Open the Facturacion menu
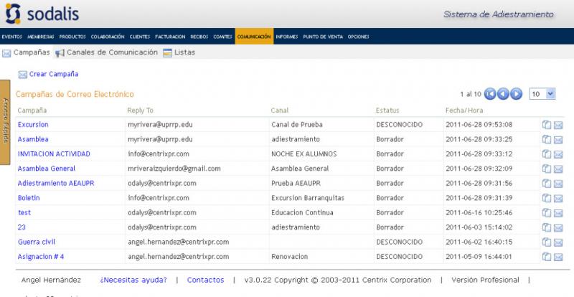Screen dimensions: 574x297 point(169,37)
